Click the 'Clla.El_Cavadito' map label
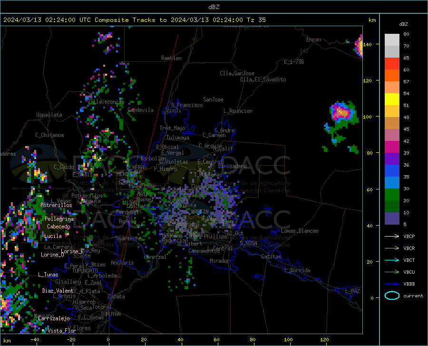The image size is (428, 346). tap(263, 79)
